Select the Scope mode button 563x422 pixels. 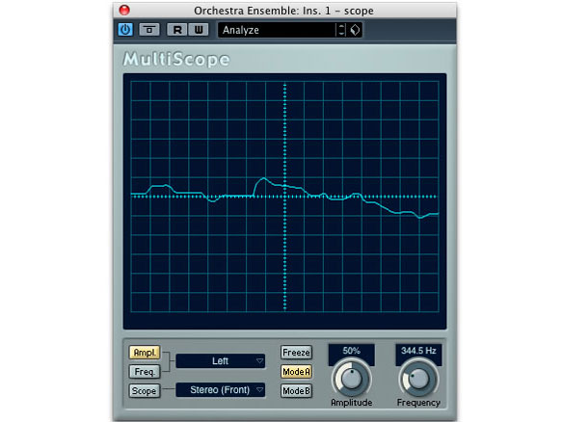pos(145,390)
